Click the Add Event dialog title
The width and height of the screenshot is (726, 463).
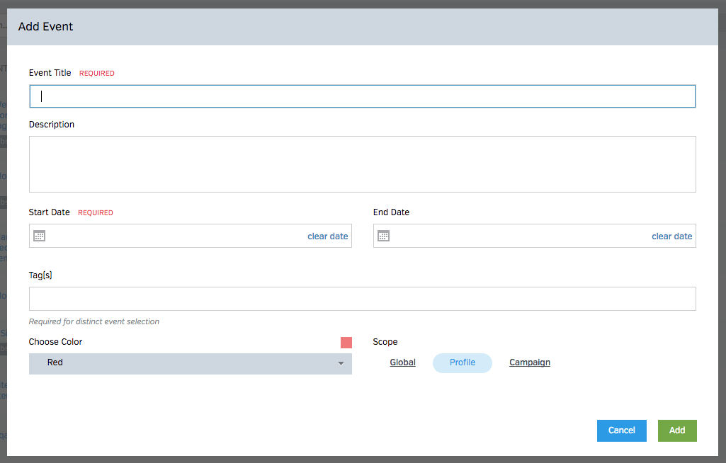click(45, 27)
